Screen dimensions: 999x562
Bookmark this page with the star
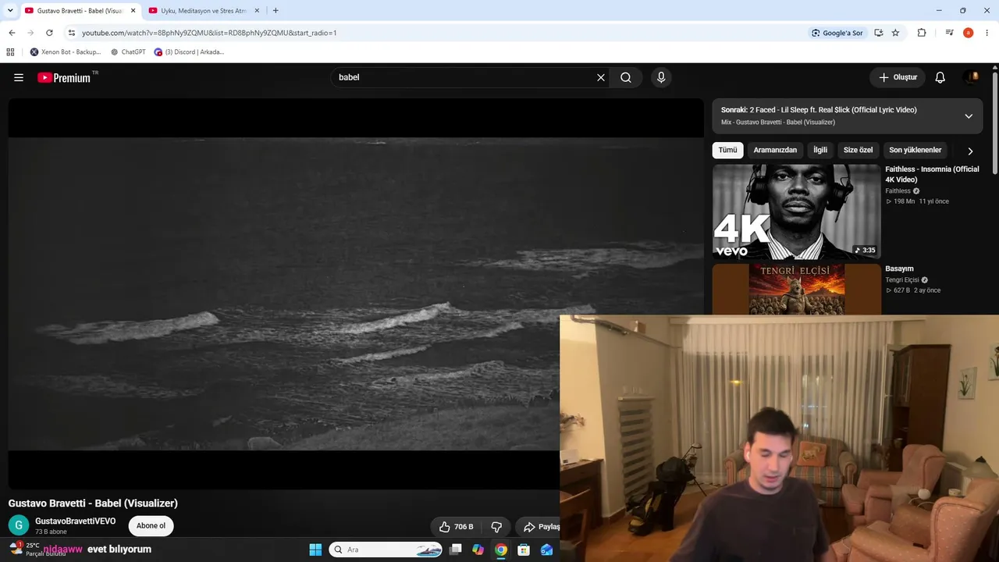point(895,33)
